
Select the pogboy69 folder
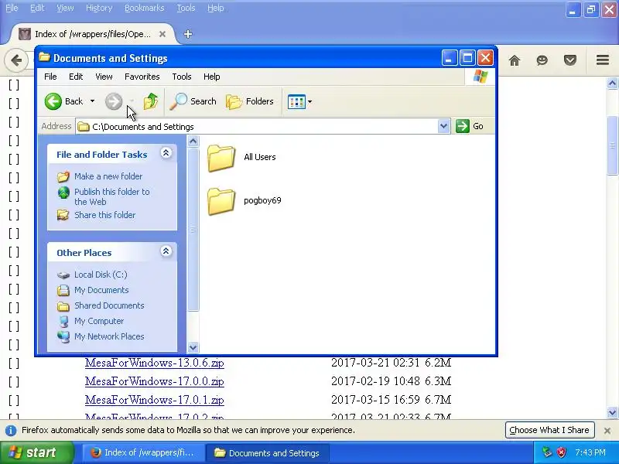pos(244,200)
